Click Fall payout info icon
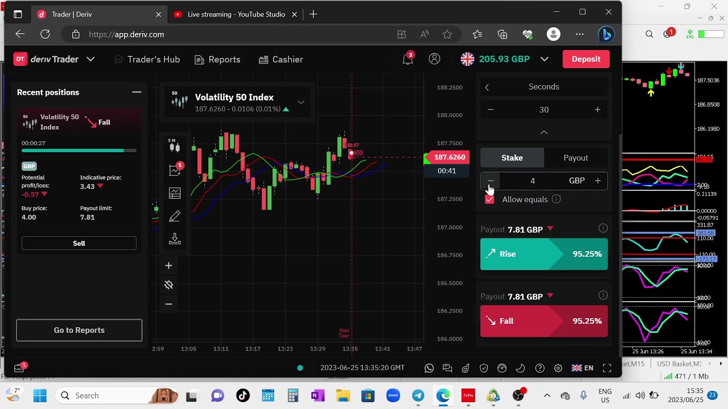This screenshot has width=728, height=409. point(603,295)
